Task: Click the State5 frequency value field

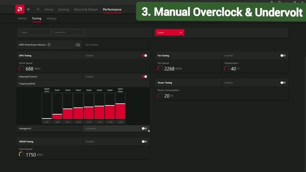Action: click(x=99, y=122)
